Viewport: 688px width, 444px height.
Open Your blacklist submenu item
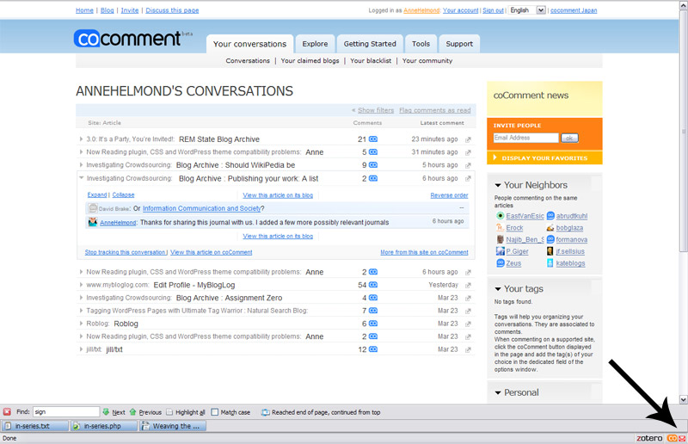[x=371, y=61]
